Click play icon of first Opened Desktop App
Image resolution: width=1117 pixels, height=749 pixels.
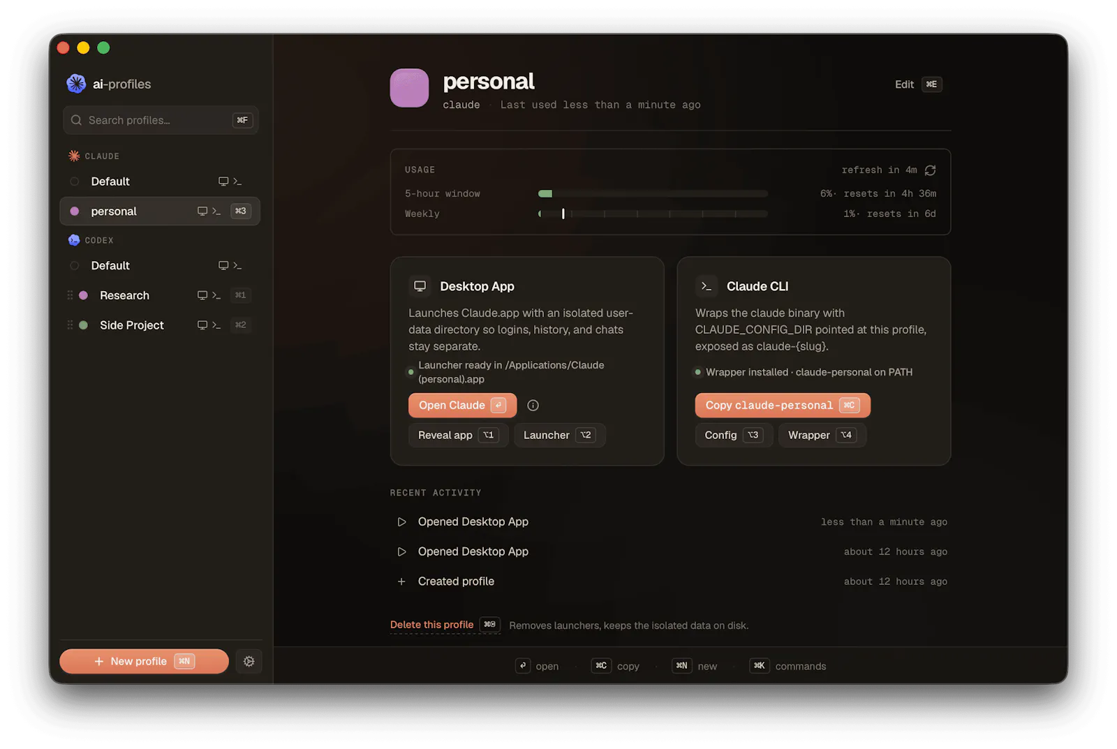[401, 521]
